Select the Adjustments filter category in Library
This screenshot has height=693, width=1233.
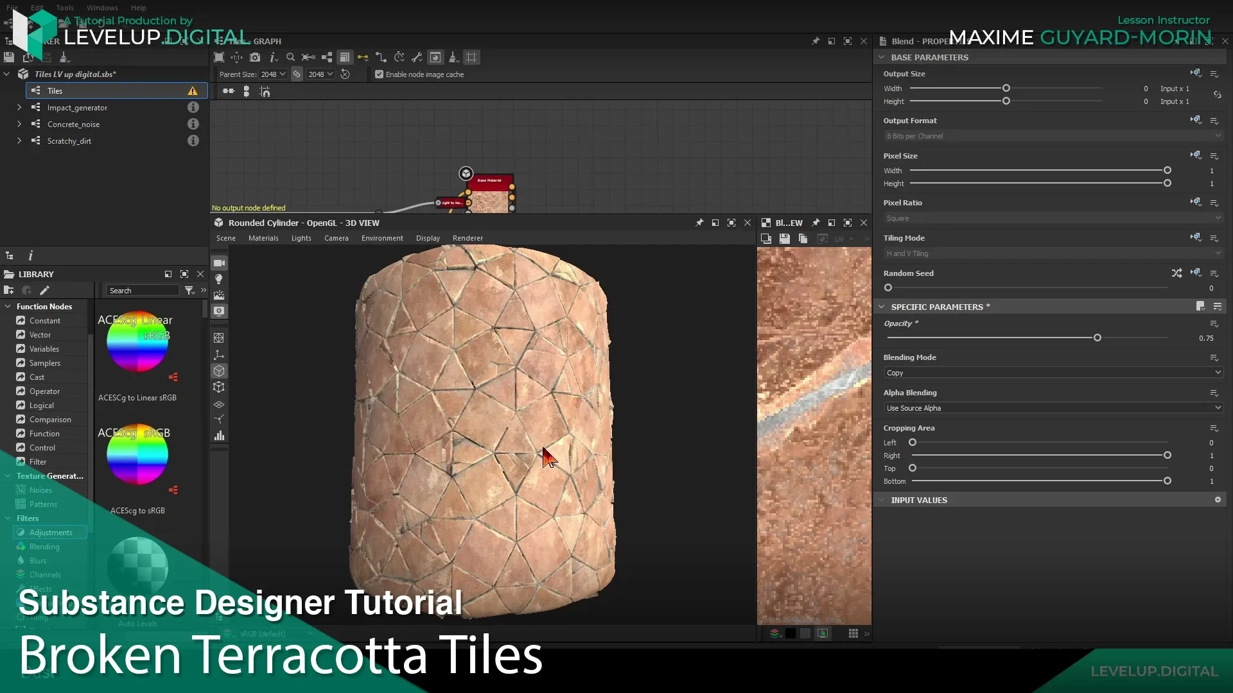click(51, 533)
